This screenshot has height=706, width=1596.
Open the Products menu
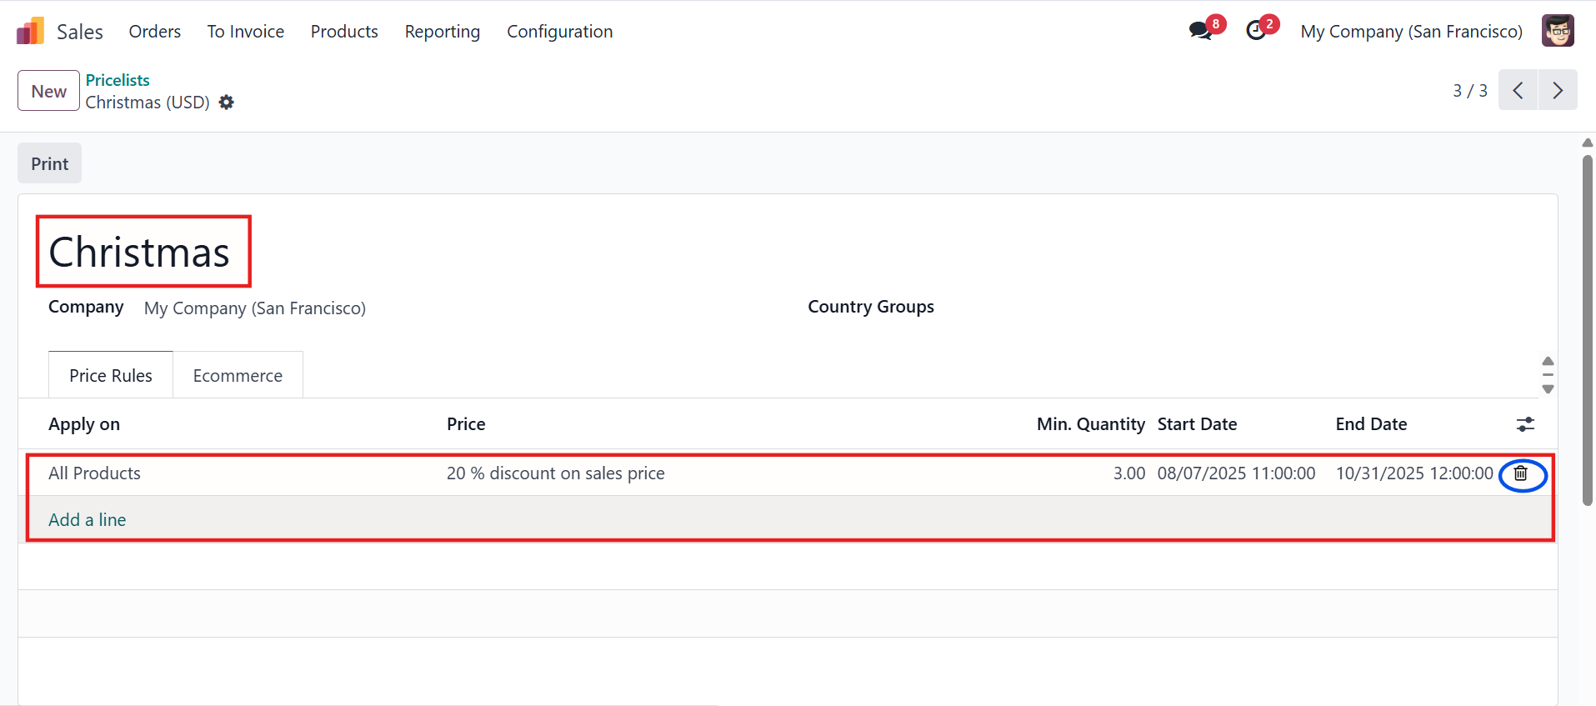pyautogui.click(x=344, y=32)
